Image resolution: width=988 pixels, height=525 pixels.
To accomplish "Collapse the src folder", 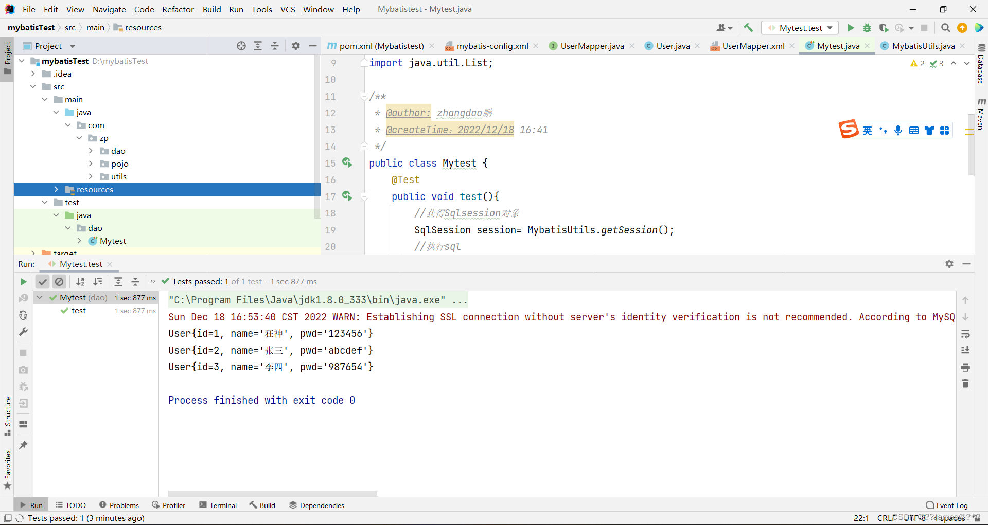I will point(33,86).
